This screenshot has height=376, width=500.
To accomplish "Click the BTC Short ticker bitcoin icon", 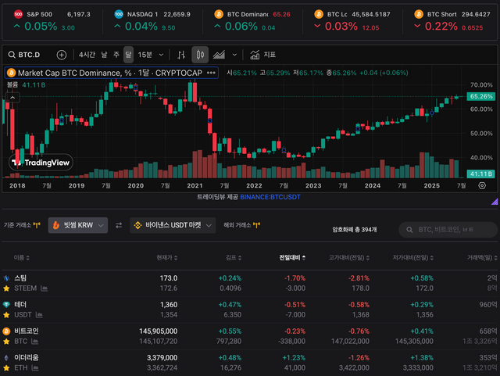I will point(419,14).
